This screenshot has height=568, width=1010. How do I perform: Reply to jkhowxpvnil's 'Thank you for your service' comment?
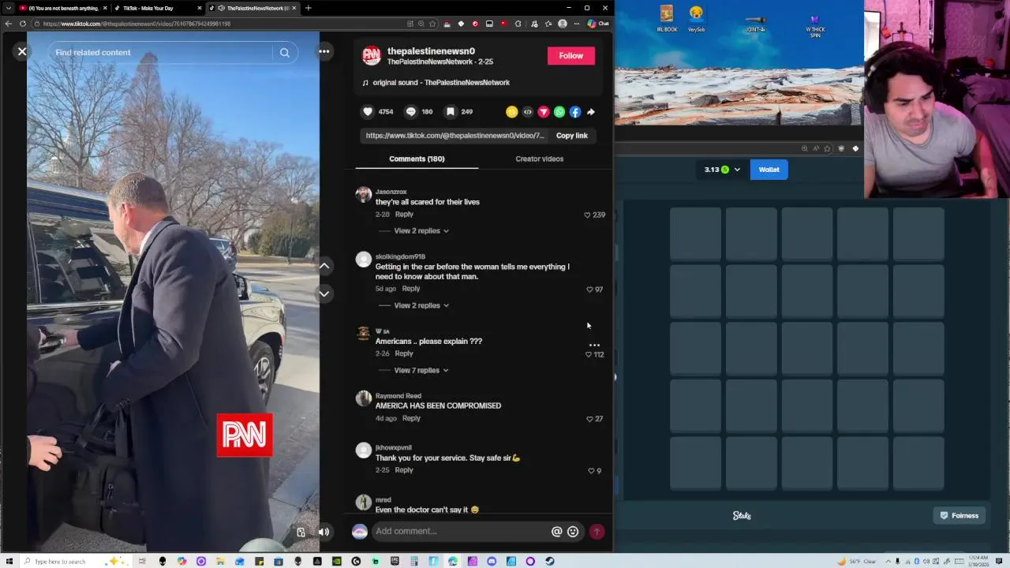click(404, 469)
